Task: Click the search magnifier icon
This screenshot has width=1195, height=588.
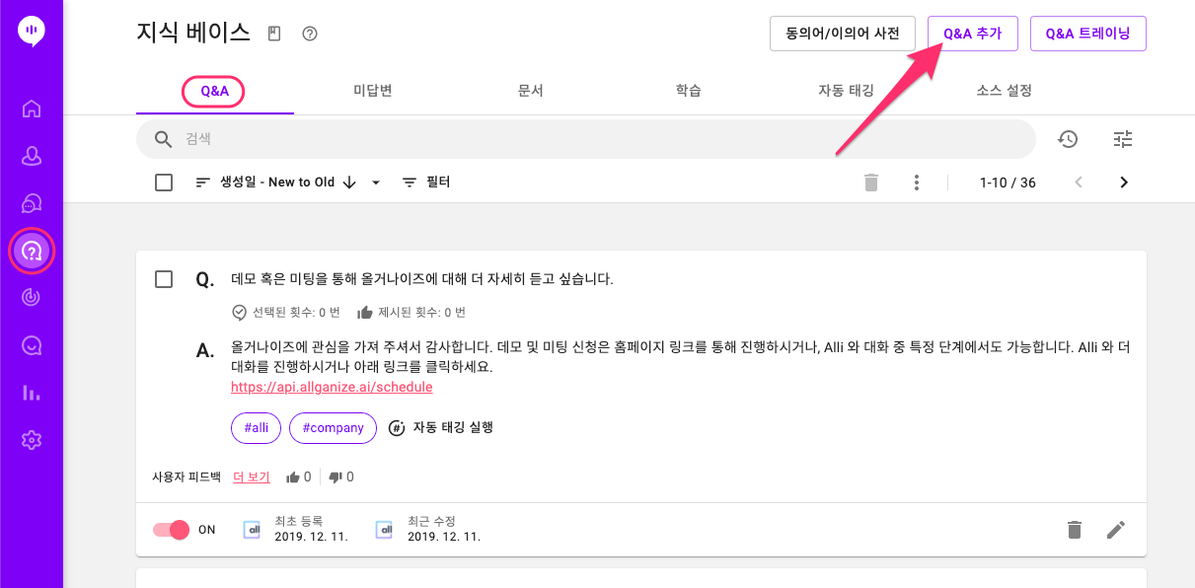Action: [164, 139]
